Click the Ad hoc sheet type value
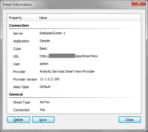 tap(45, 102)
